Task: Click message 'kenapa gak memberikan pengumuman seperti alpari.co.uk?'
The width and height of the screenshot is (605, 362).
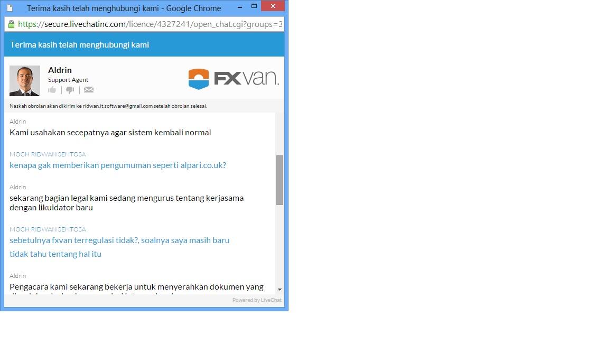Action: click(x=118, y=165)
